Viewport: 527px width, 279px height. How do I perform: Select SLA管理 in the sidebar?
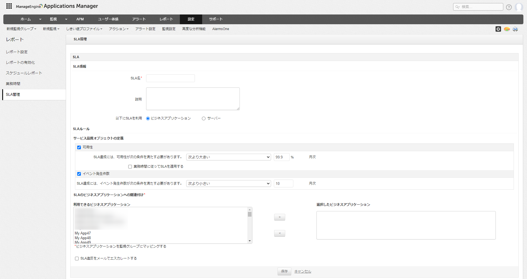pos(34,95)
